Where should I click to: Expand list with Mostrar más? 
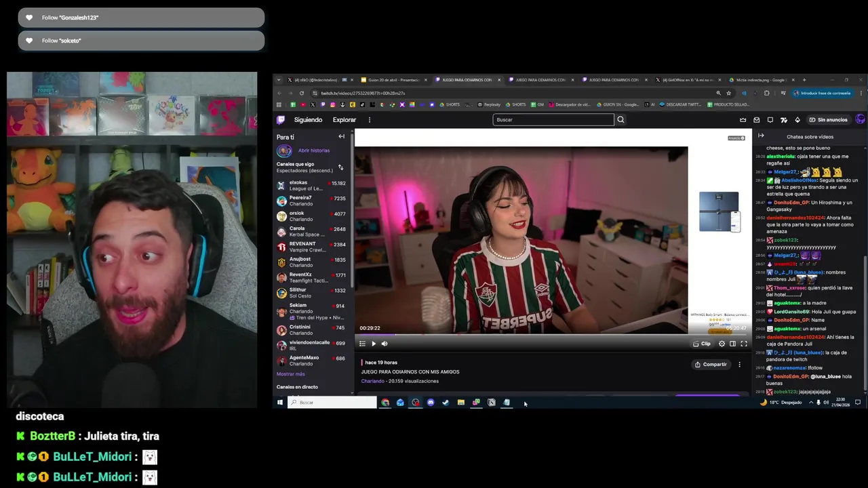tap(291, 374)
